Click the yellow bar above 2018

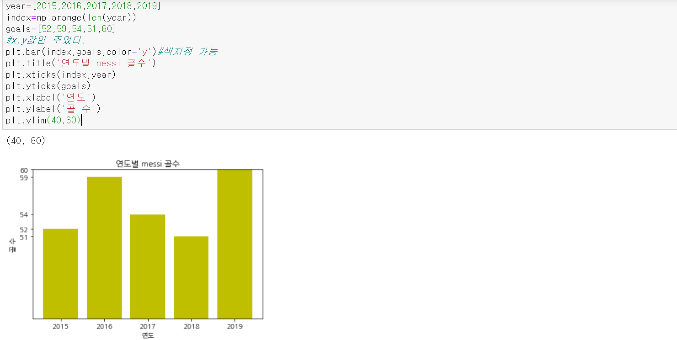(x=191, y=277)
